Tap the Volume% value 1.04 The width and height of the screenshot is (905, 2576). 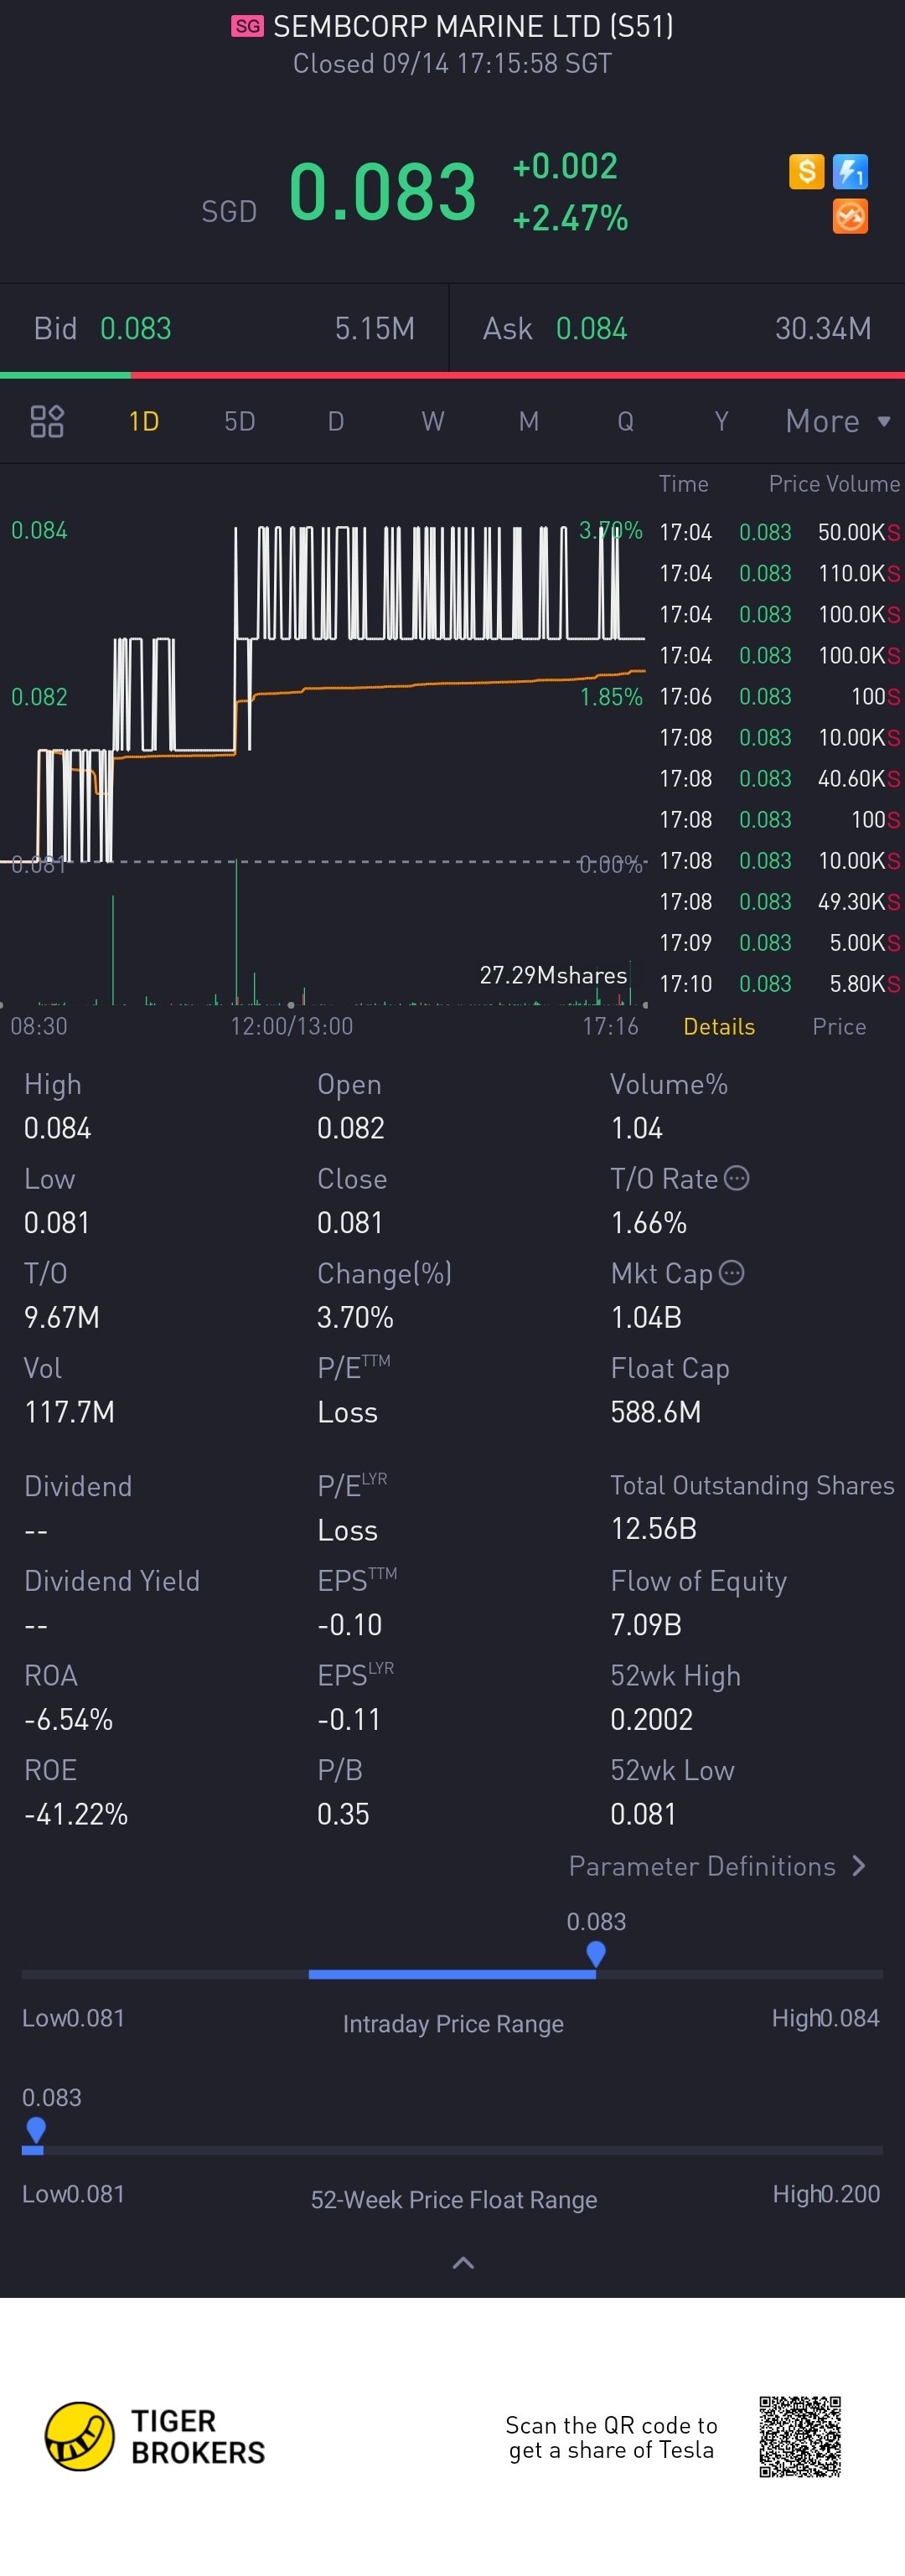click(x=637, y=1128)
